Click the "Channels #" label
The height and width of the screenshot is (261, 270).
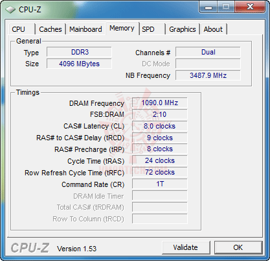[x=153, y=53]
